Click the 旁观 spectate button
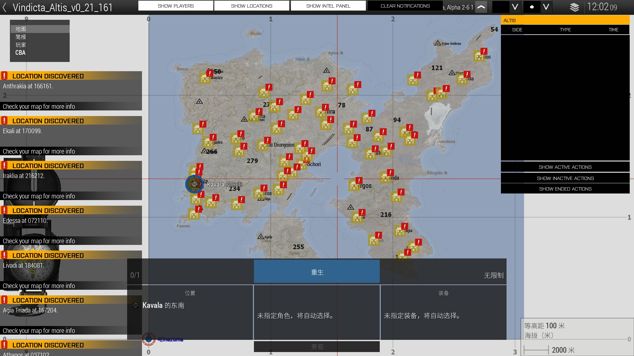This screenshot has height=356, width=634. tap(317, 347)
